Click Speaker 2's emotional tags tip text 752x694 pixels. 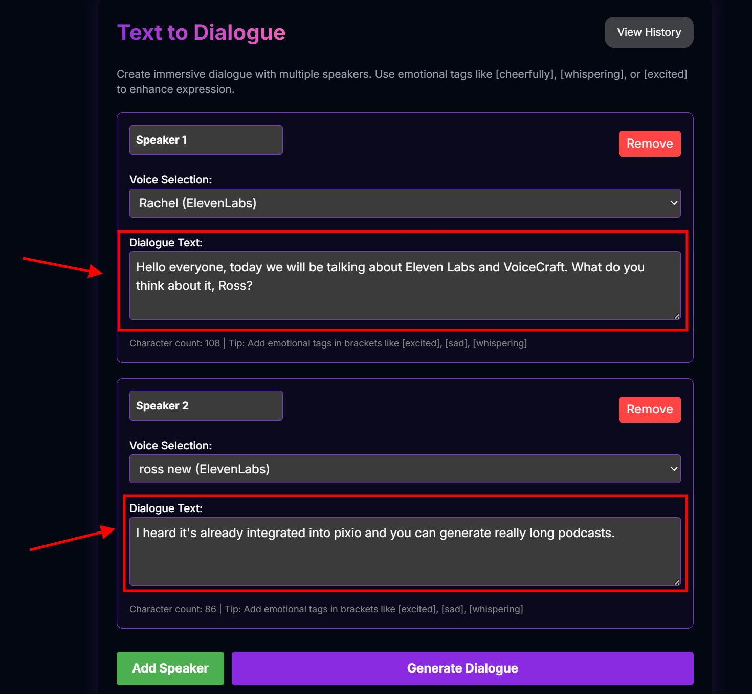coord(374,609)
